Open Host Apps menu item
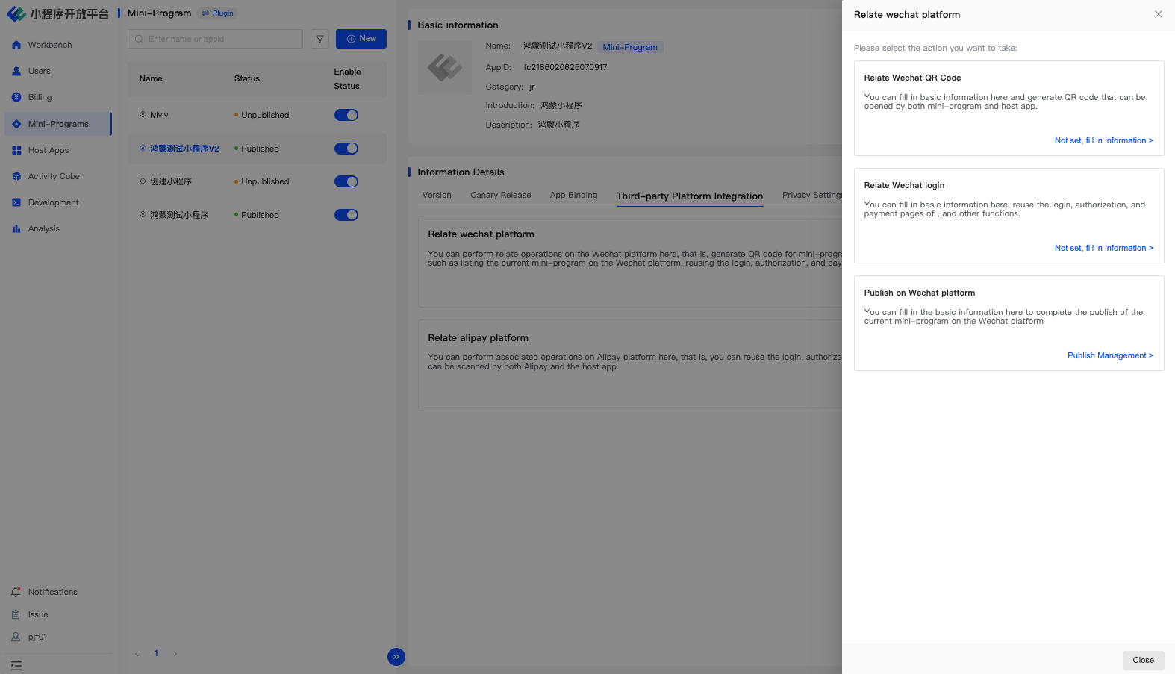This screenshot has width=1175, height=674. pos(58,150)
